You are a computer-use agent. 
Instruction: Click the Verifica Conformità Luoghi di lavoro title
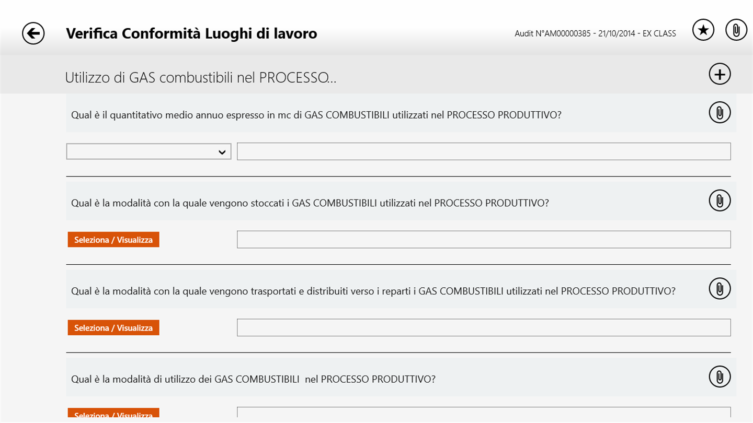tap(191, 34)
